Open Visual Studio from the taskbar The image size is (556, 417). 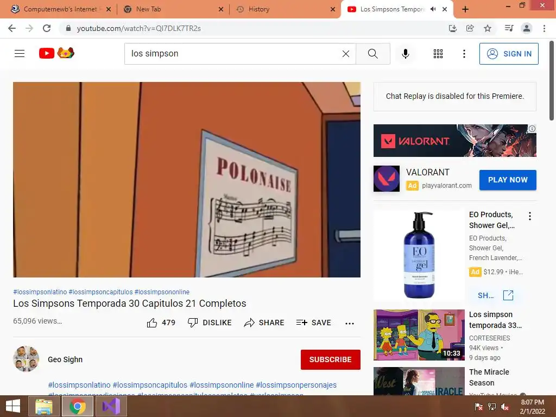coord(111,406)
